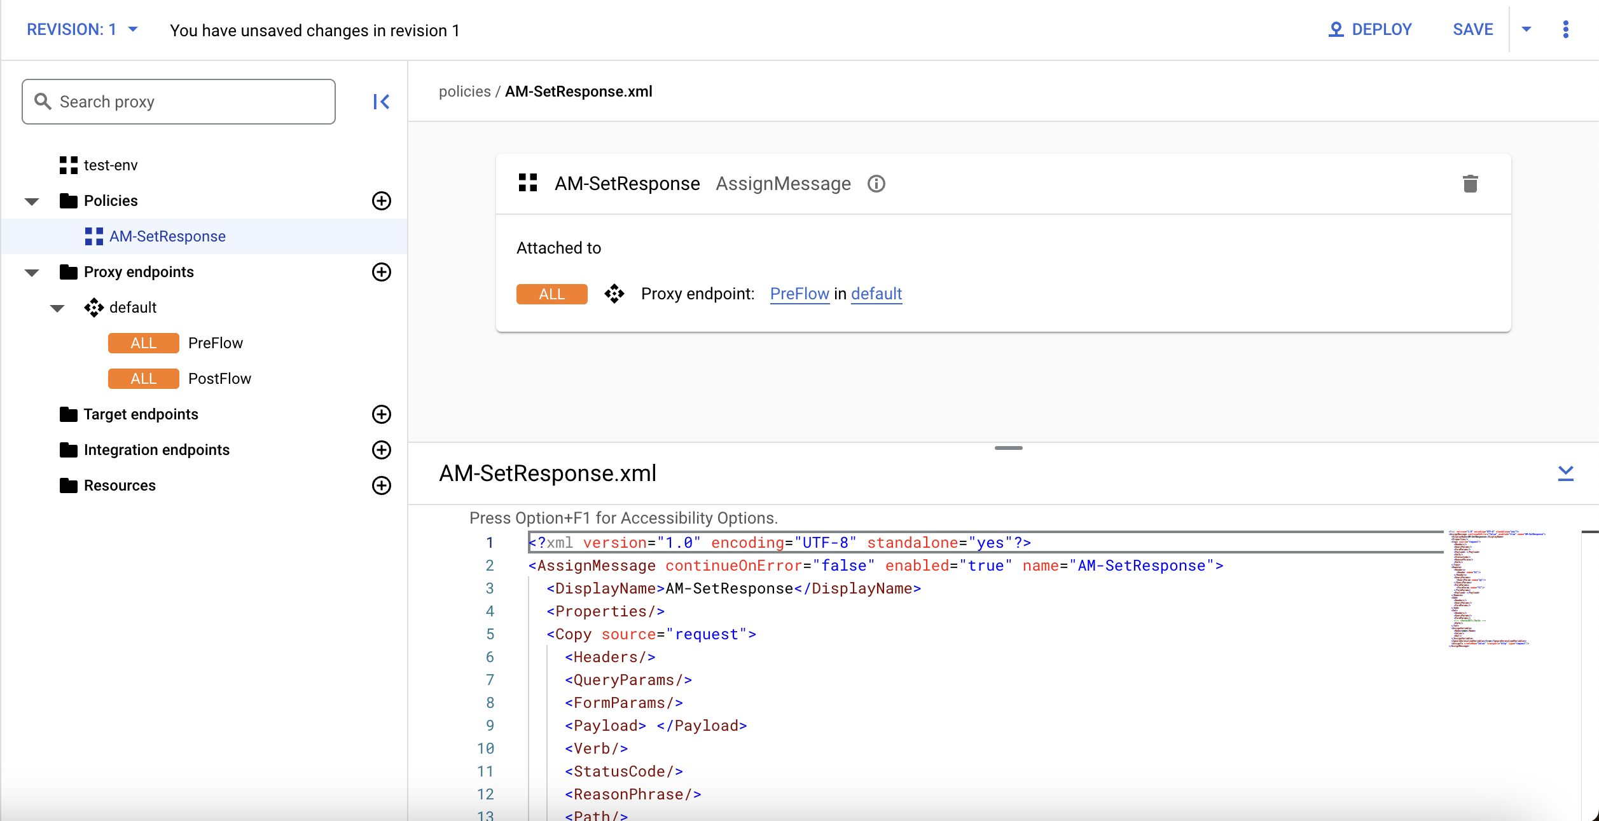Collapse the Policies folder

(32, 201)
